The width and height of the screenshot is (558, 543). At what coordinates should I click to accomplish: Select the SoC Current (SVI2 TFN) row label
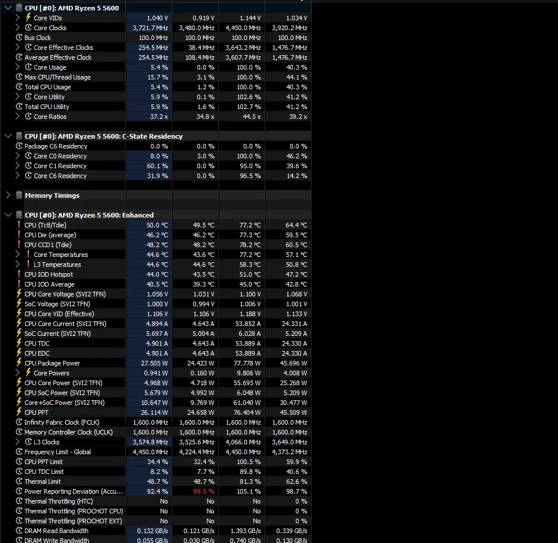57,334
